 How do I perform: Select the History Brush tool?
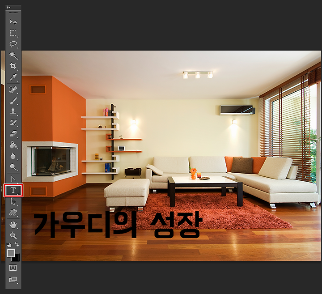tap(13, 123)
